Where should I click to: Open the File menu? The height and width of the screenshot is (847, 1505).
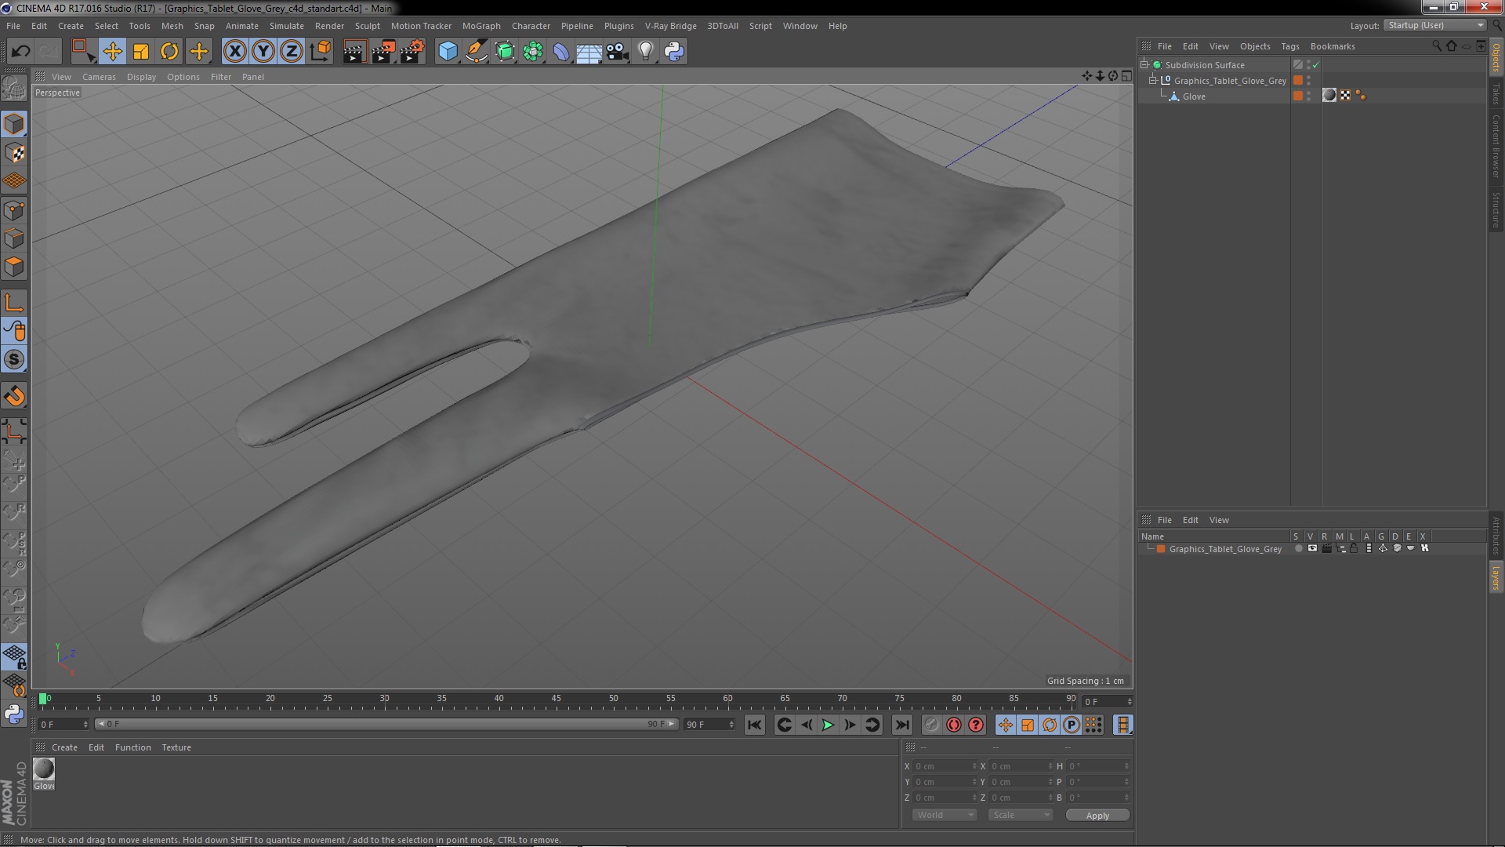pos(13,26)
